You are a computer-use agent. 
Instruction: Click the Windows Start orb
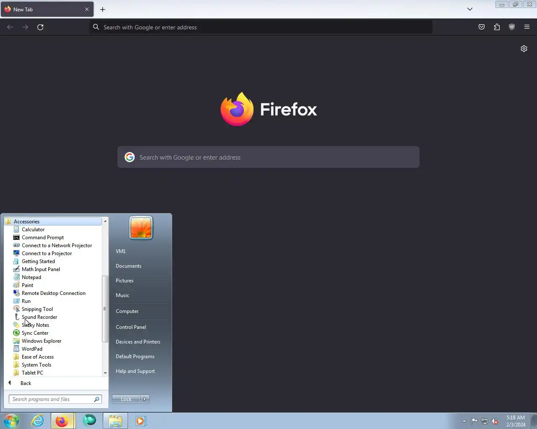coord(11,421)
